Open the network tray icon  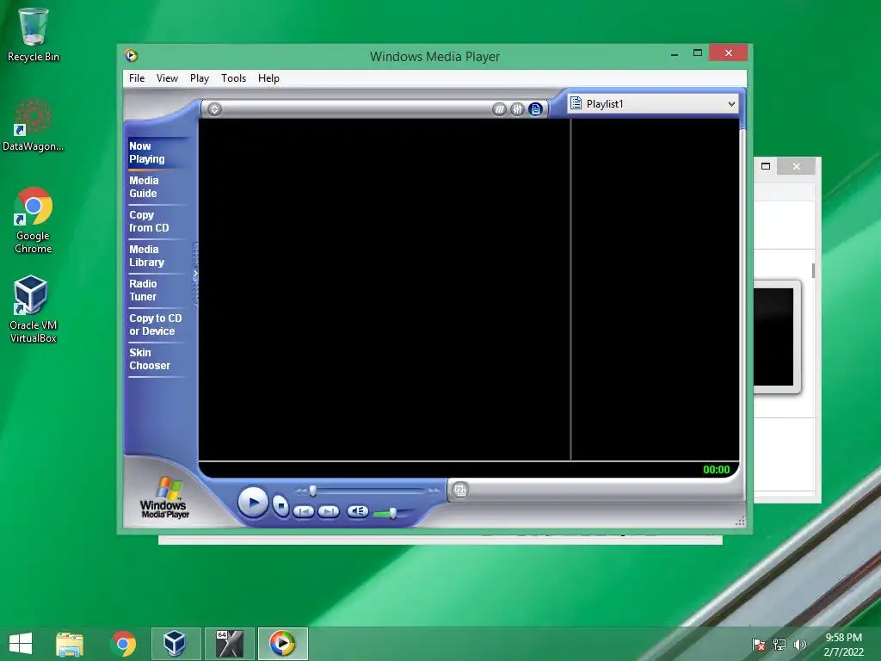point(779,644)
